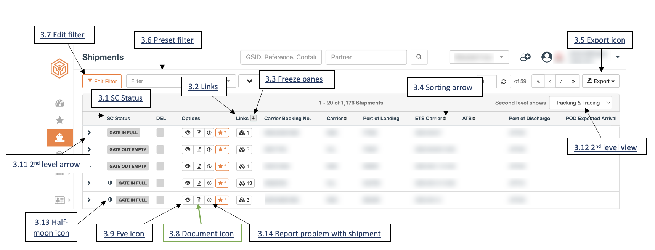Go to first page with double-left arrows
Viewport: 655px width, 250px height.
[x=538, y=81]
